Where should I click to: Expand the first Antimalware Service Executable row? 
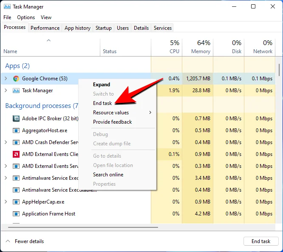coord(6,178)
